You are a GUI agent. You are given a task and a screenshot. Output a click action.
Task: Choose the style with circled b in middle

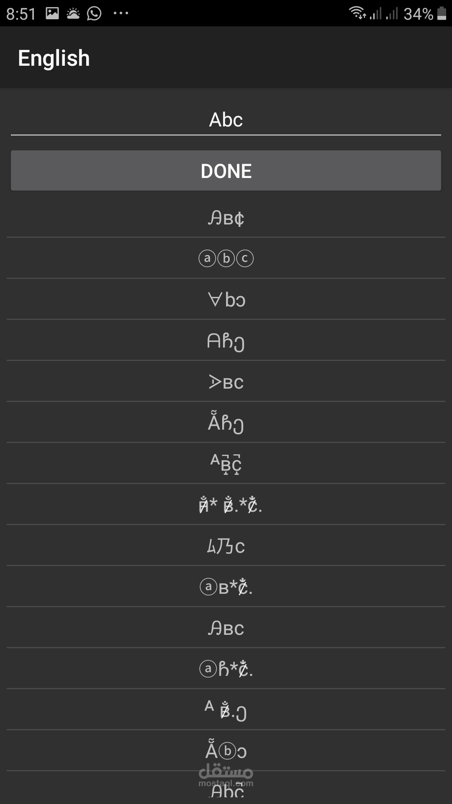[x=226, y=751]
